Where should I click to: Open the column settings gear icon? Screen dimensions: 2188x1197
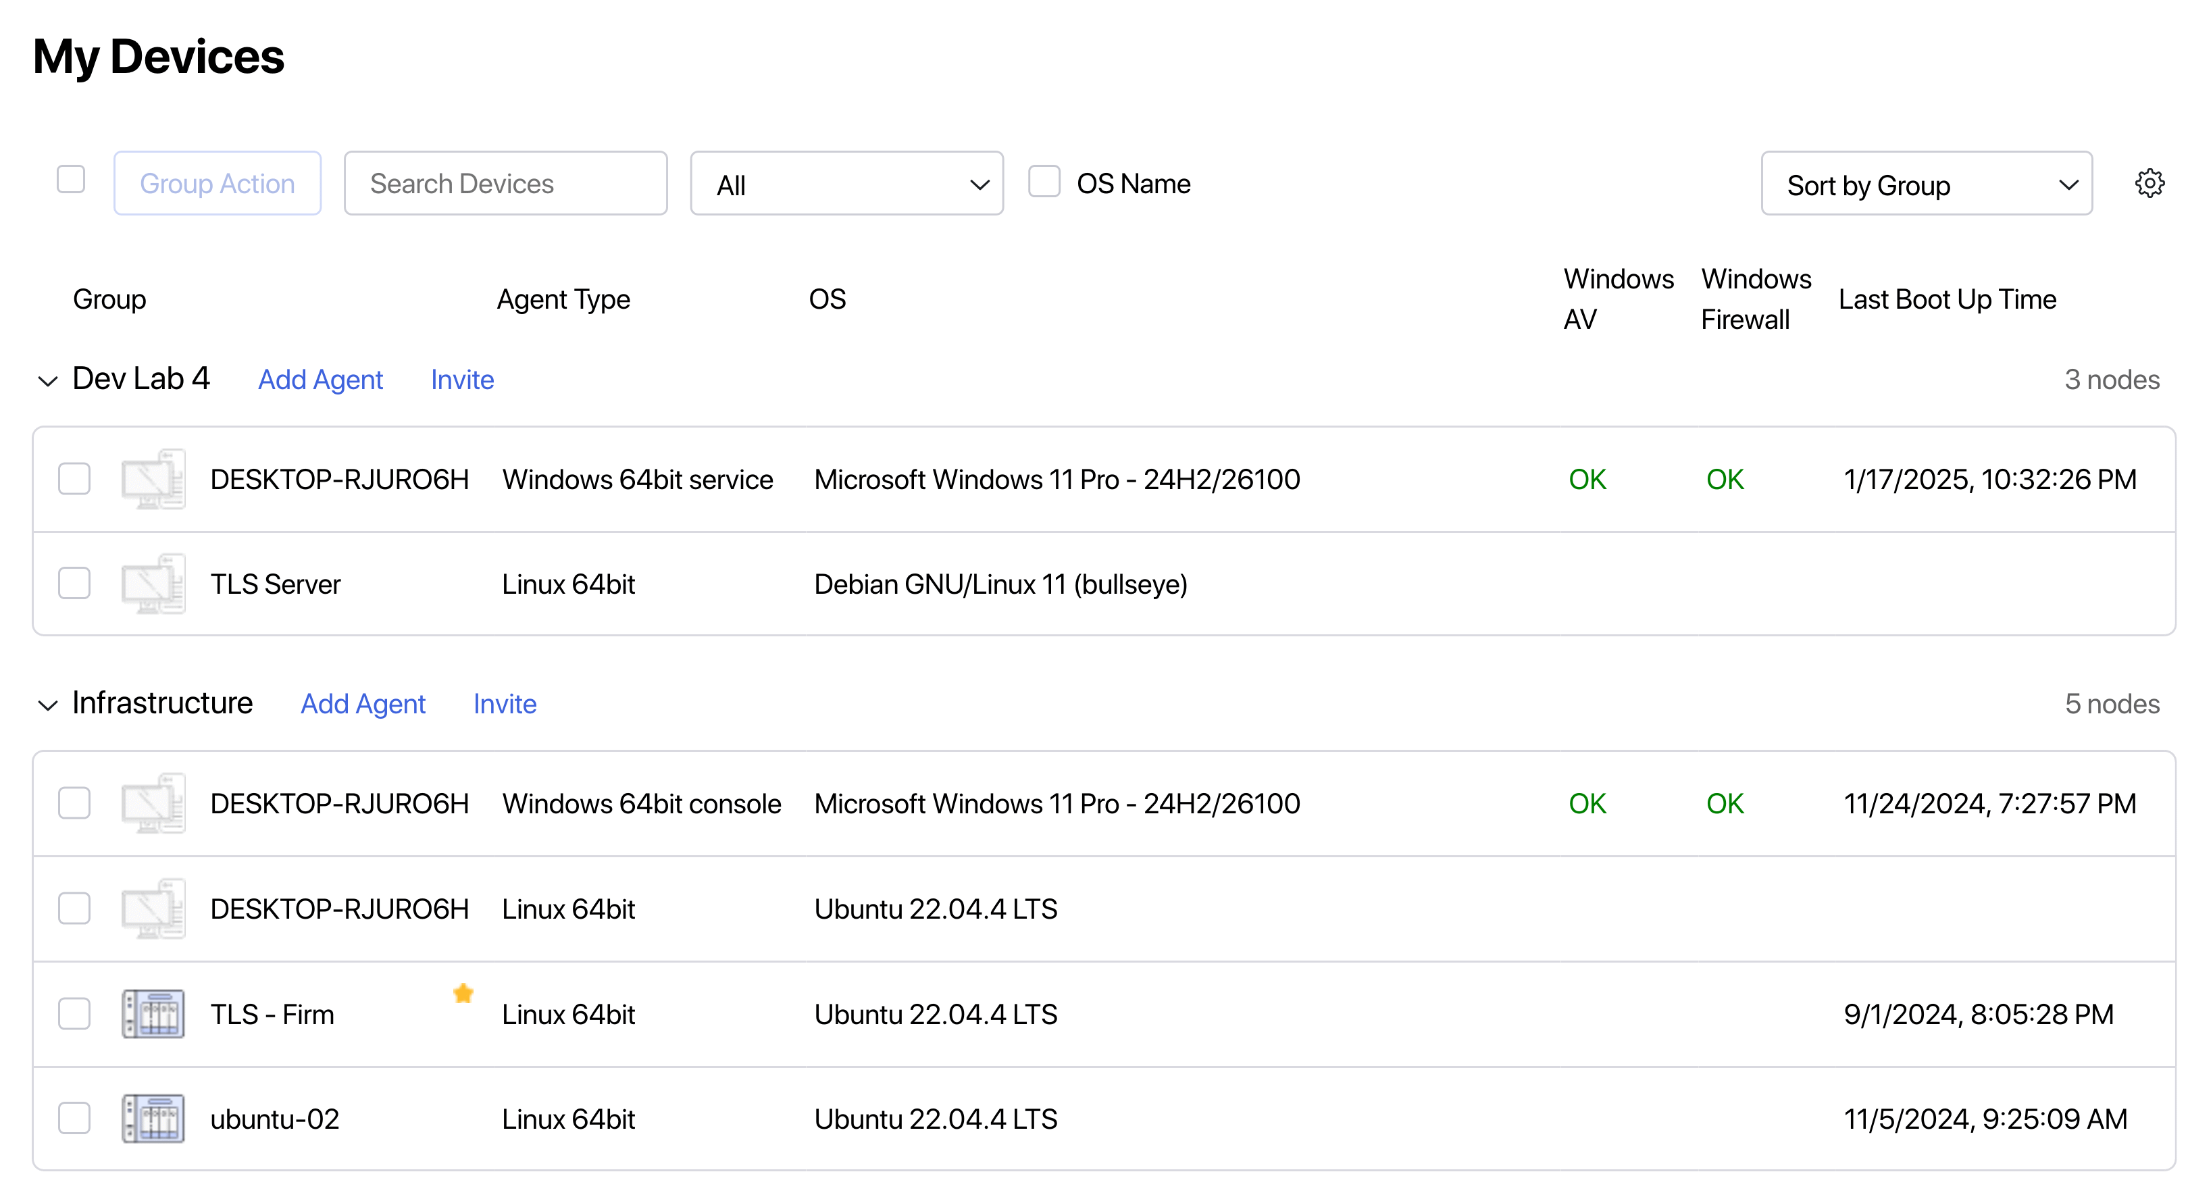click(x=2149, y=184)
